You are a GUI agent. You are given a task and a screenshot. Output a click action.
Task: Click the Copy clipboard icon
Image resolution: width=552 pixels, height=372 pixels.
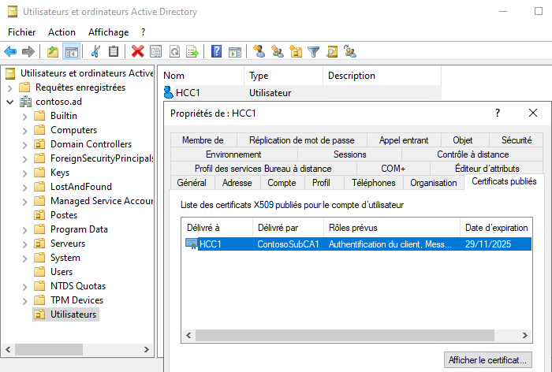pyautogui.click(x=114, y=52)
